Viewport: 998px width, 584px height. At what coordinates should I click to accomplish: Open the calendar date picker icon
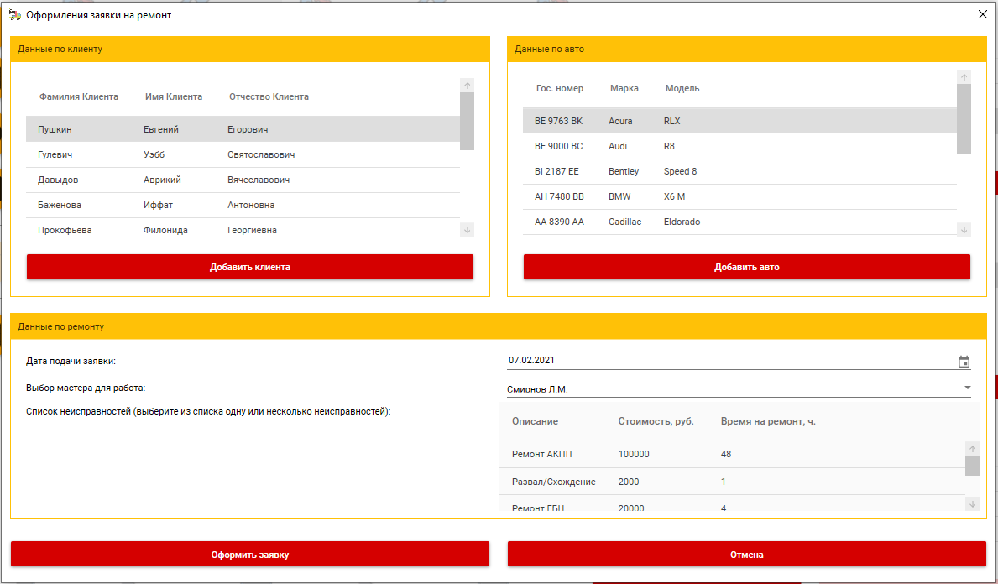(964, 362)
